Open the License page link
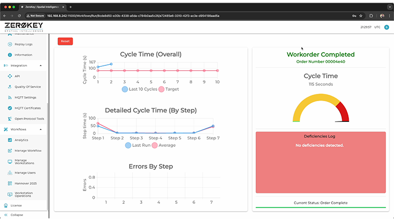Viewport: 394px width, 221px height. (x=16, y=205)
